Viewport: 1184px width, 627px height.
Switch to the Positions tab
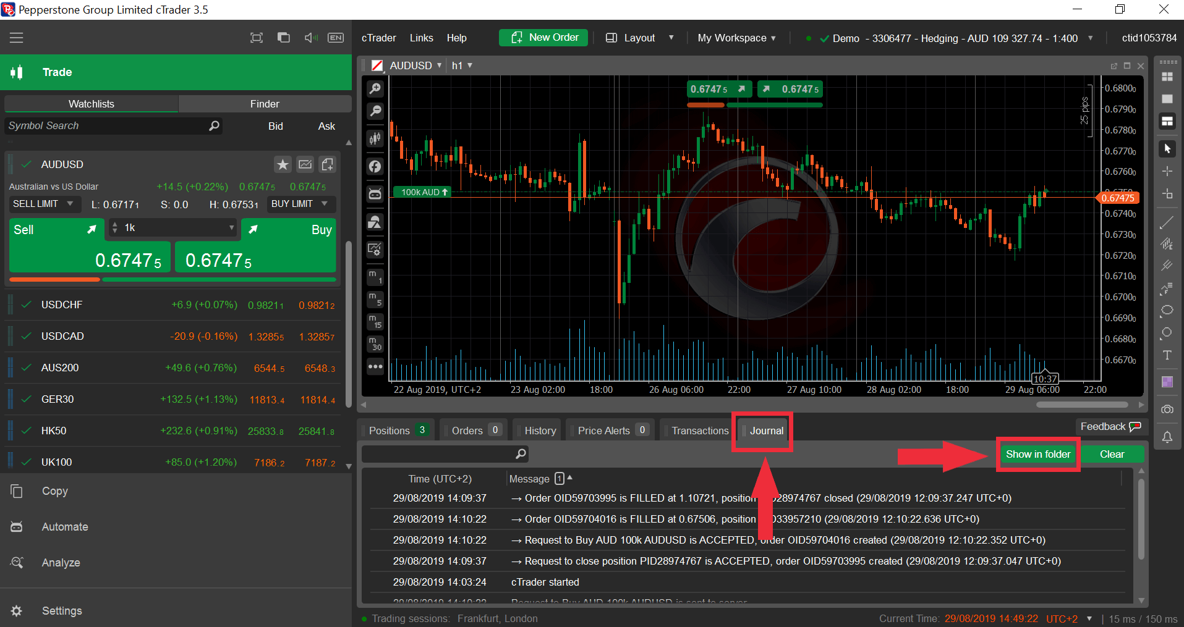click(396, 431)
